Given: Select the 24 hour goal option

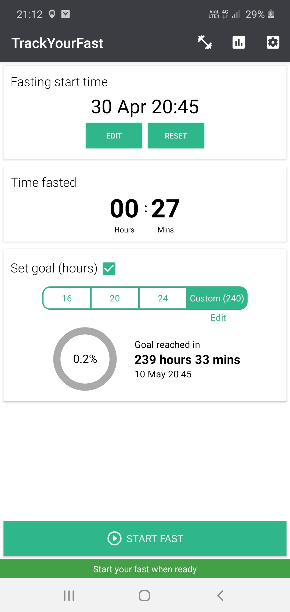Looking at the screenshot, I should (x=163, y=298).
